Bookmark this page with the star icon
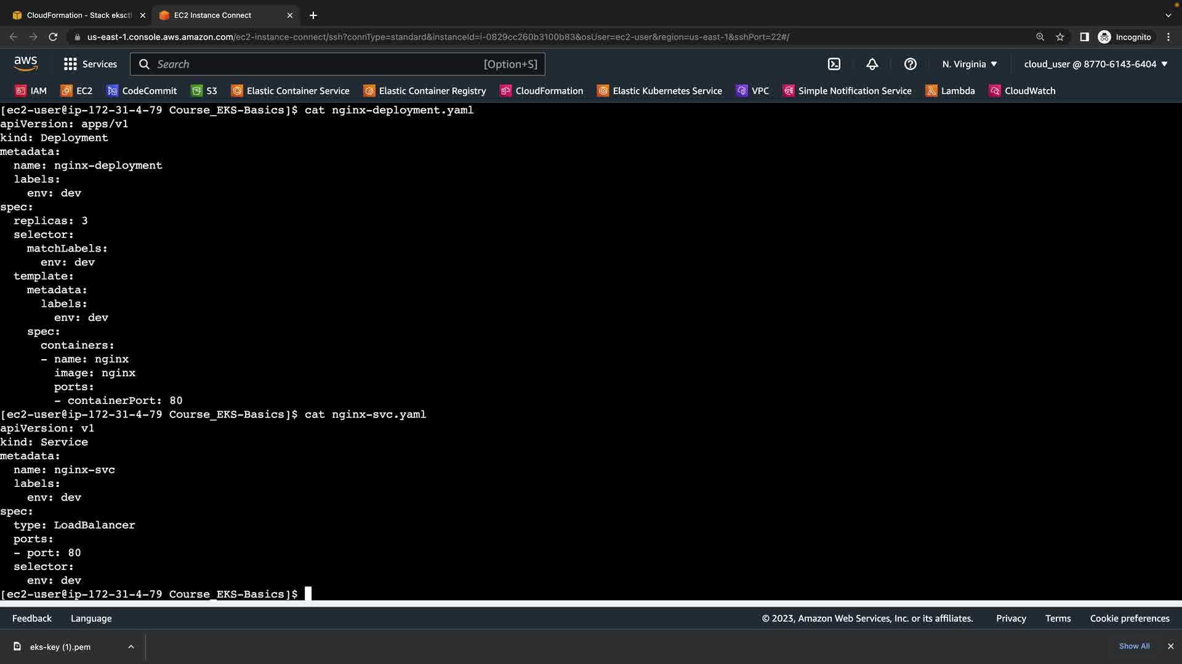 1060,37
